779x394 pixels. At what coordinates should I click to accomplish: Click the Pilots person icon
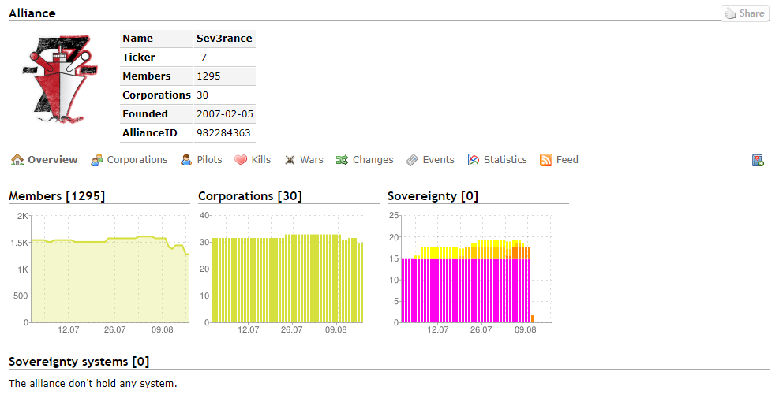[186, 160]
